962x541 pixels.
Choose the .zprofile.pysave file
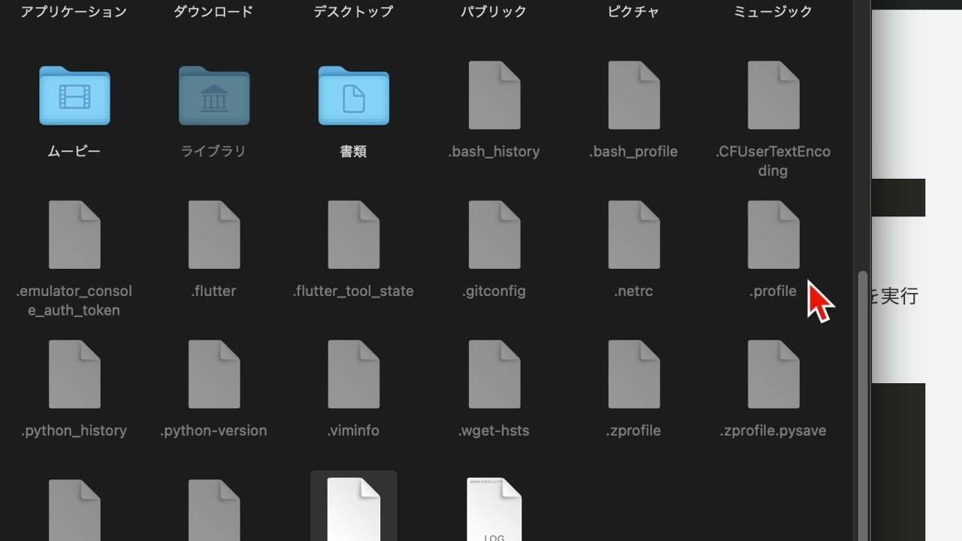pos(773,375)
